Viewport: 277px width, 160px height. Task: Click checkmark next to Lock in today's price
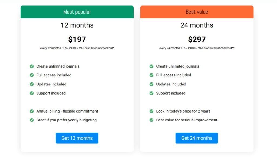click(x=151, y=111)
